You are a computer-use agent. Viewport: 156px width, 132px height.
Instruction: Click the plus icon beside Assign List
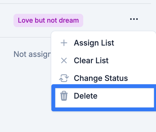tap(64, 43)
